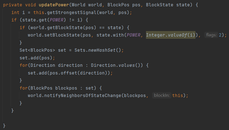Click the BlockState parameter type in signature
Viewport: 229px width, 130px height.
160,5
